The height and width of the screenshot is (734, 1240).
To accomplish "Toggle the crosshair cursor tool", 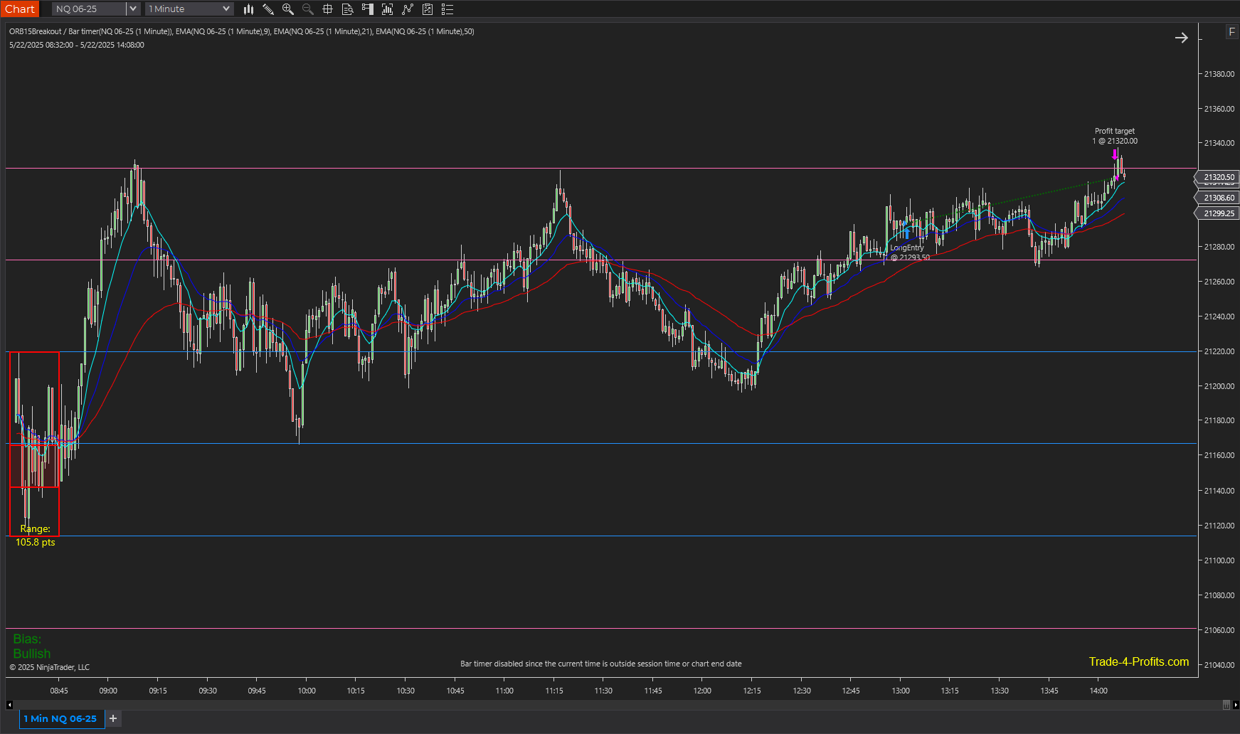I will click(x=328, y=9).
